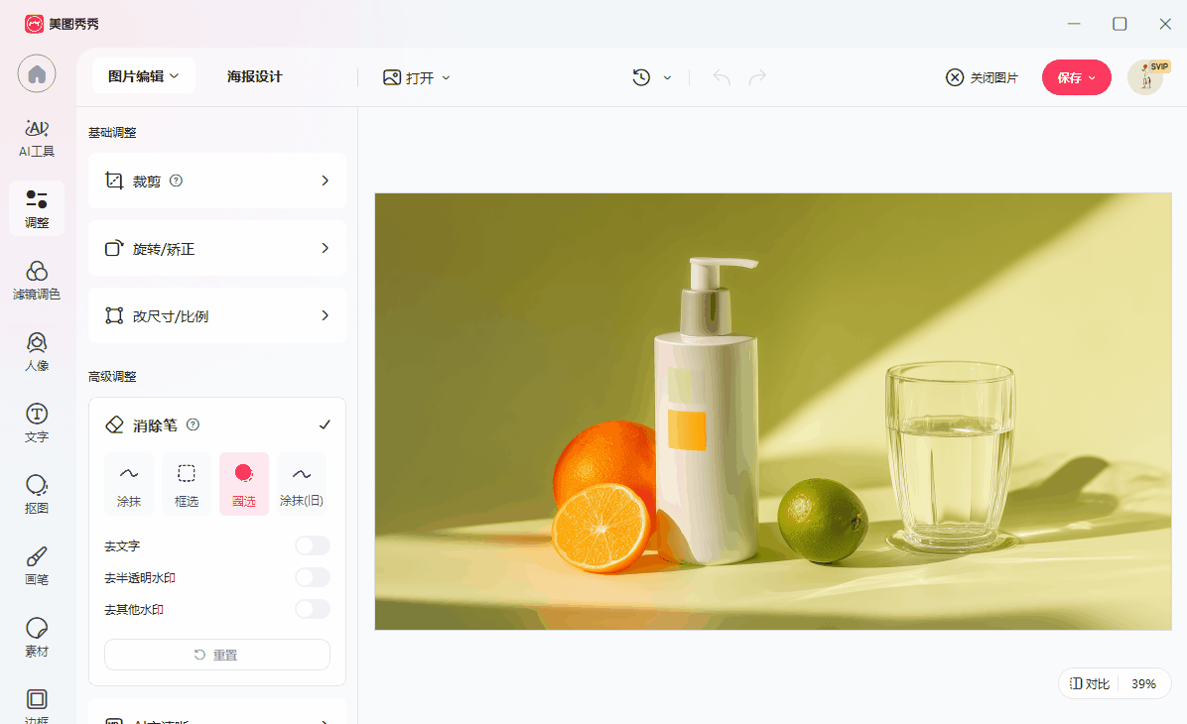1187x724 pixels.
Task: Select the 画笔 brush tool
Action: pyautogui.click(x=37, y=566)
